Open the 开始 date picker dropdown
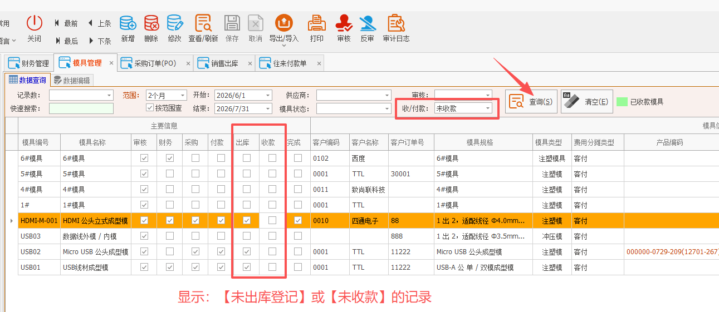This screenshot has height=312, width=719. tap(268, 95)
